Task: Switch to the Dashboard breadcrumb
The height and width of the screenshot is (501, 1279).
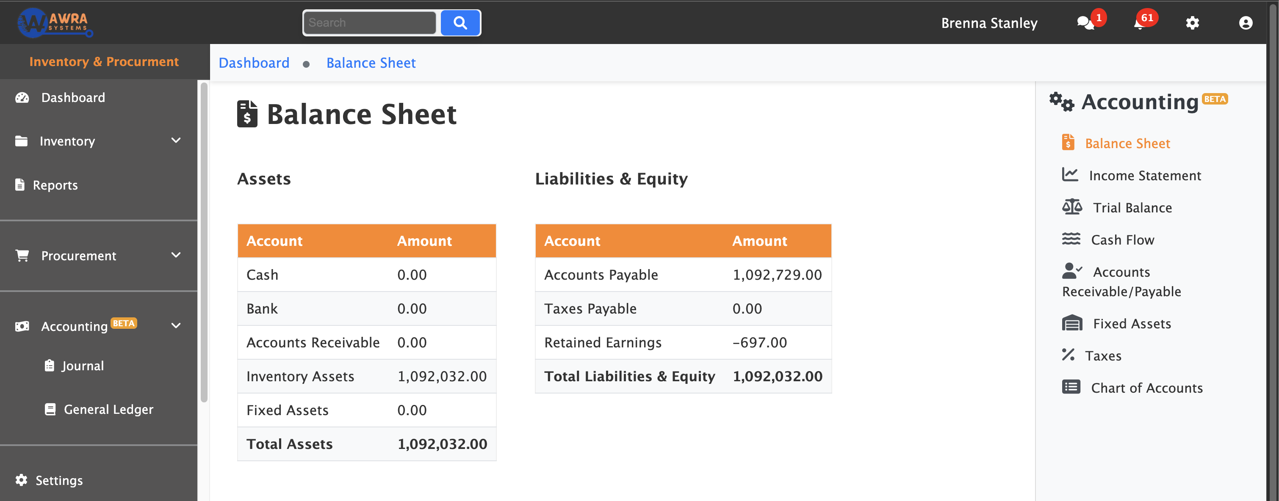Action: [254, 63]
